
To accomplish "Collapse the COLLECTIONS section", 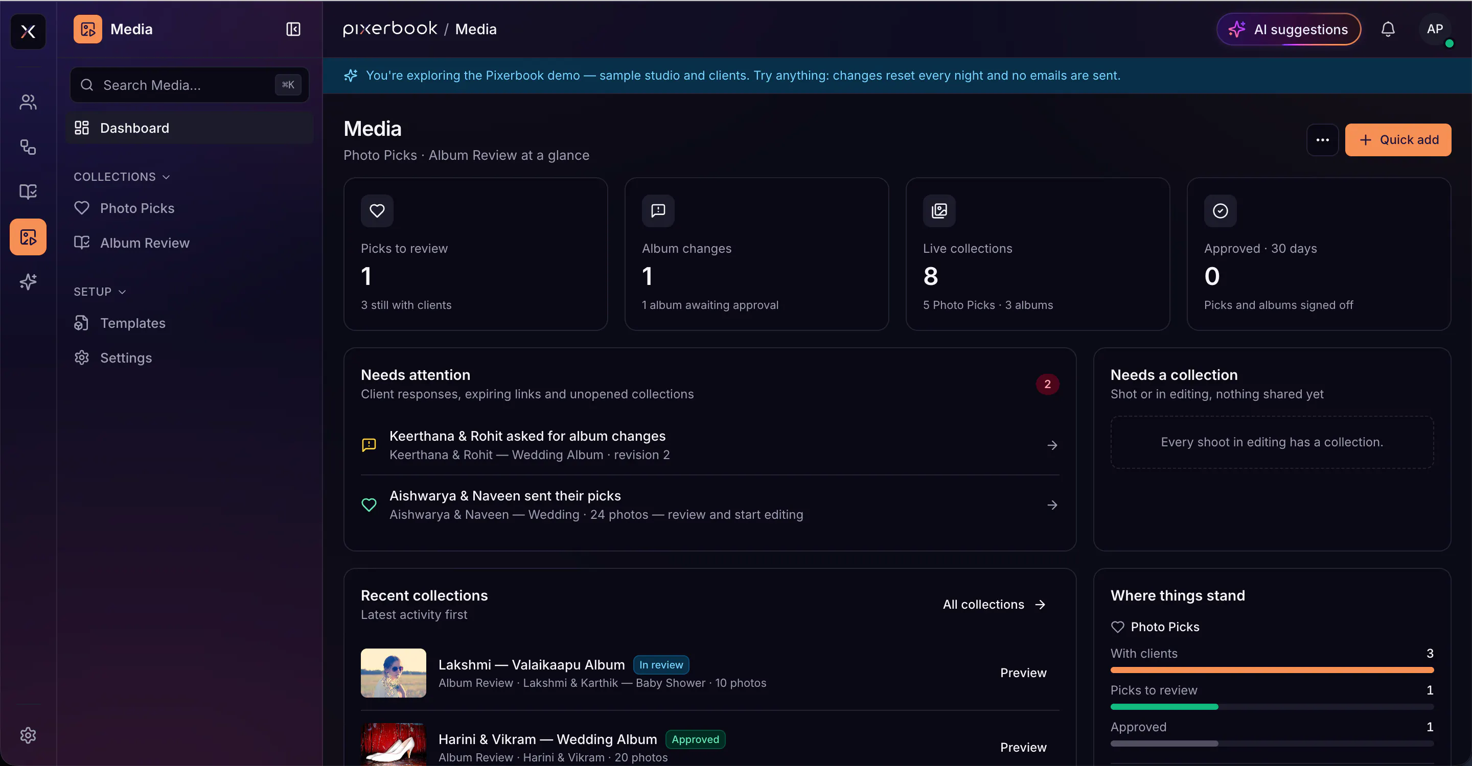I will 122,177.
